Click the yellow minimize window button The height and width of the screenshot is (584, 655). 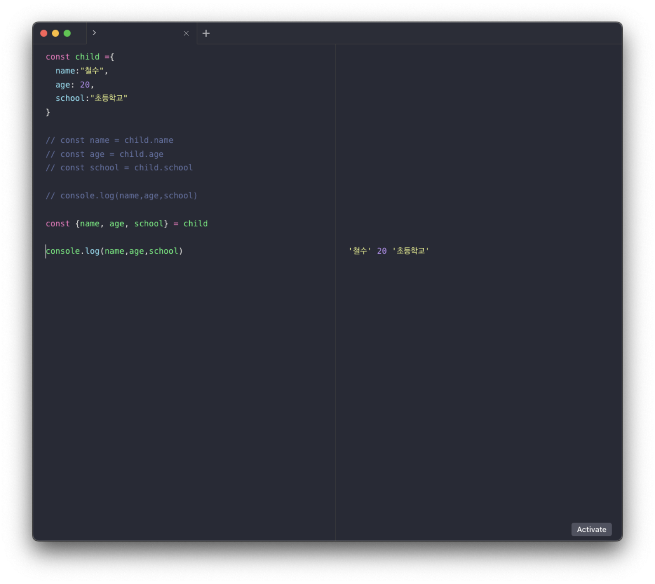click(55, 33)
